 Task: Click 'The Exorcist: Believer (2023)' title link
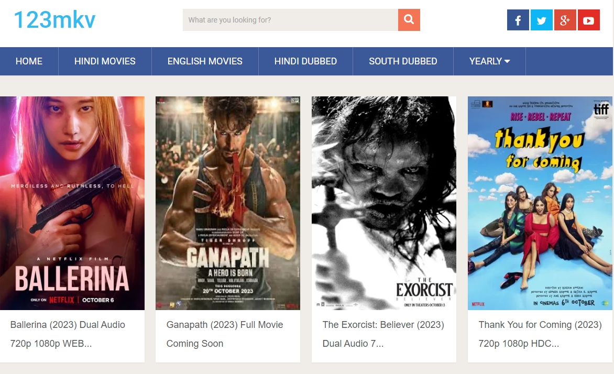click(383, 334)
